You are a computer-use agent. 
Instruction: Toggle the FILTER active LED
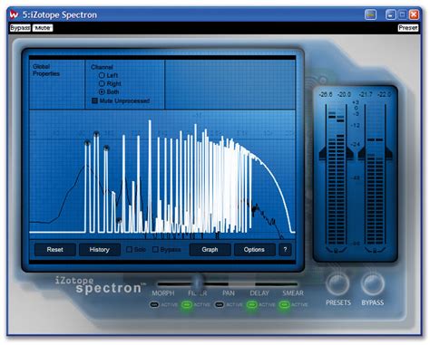[187, 304]
